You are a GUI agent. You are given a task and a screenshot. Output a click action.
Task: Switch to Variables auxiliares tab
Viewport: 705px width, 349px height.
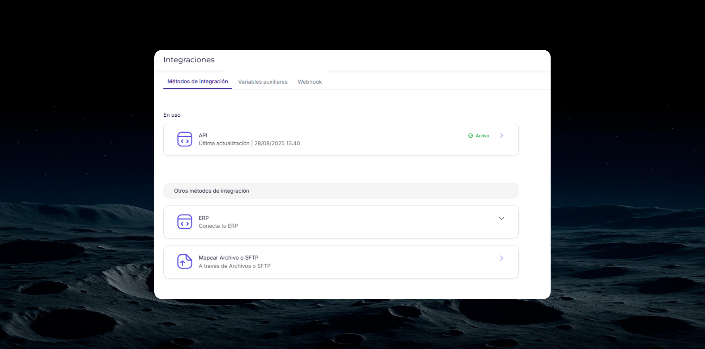pyautogui.click(x=263, y=82)
